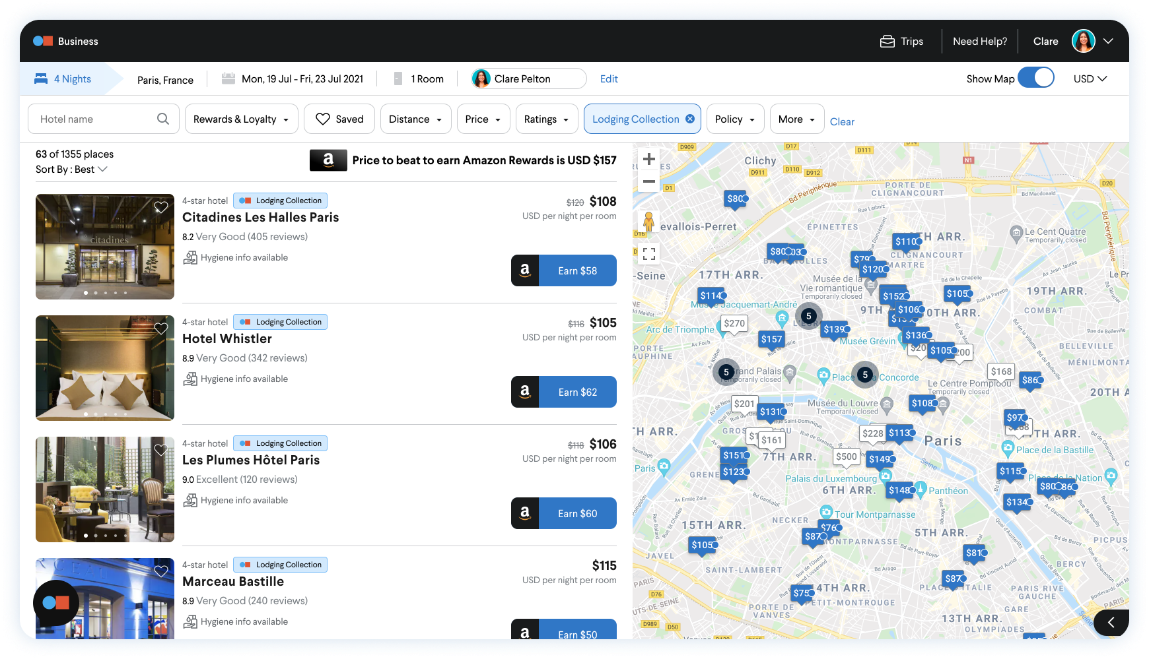
Task: Open Hotel Whistler title link
Action: pos(227,338)
